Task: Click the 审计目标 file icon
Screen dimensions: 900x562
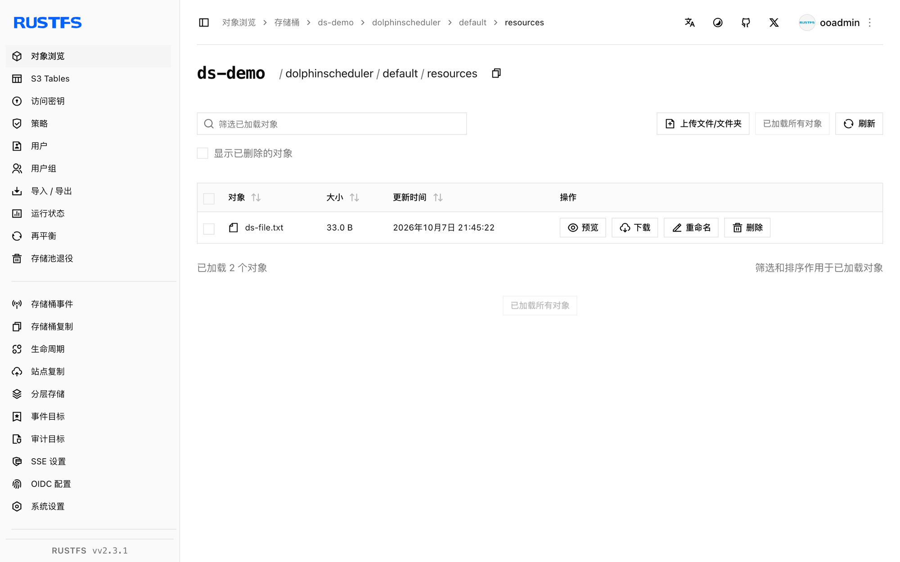Action: (17, 439)
